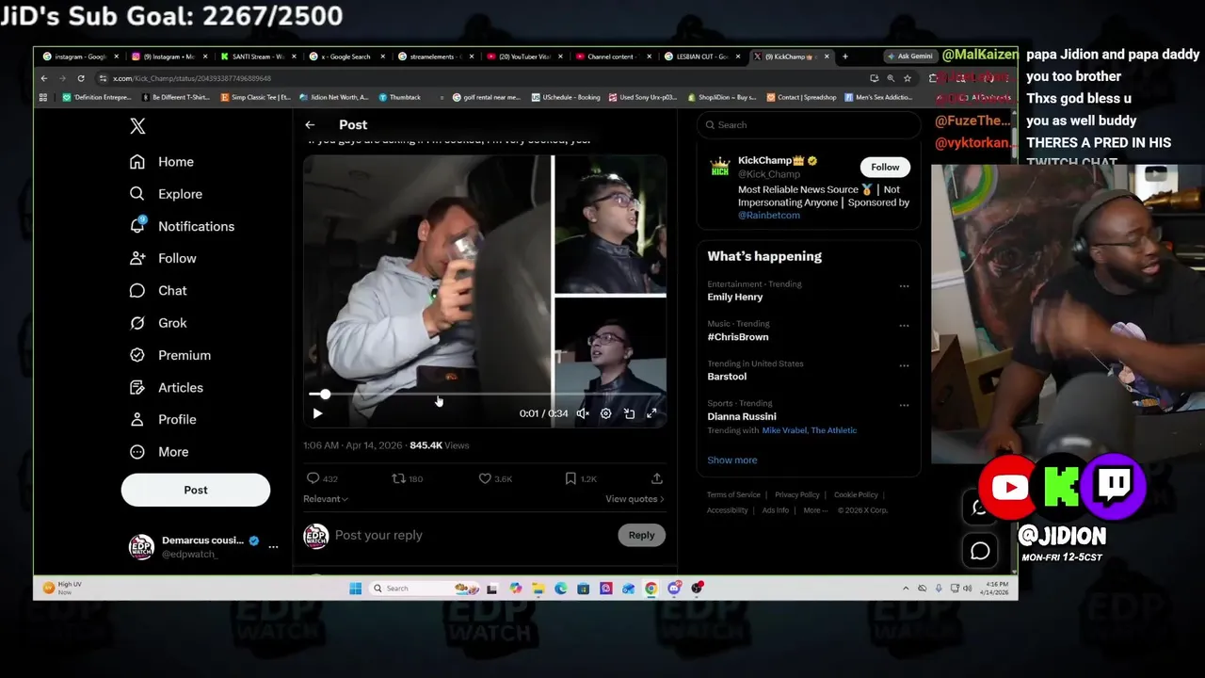Open the Follow sidebar item
The width and height of the screenshot is (1205, 678).
tap(163, 258)
